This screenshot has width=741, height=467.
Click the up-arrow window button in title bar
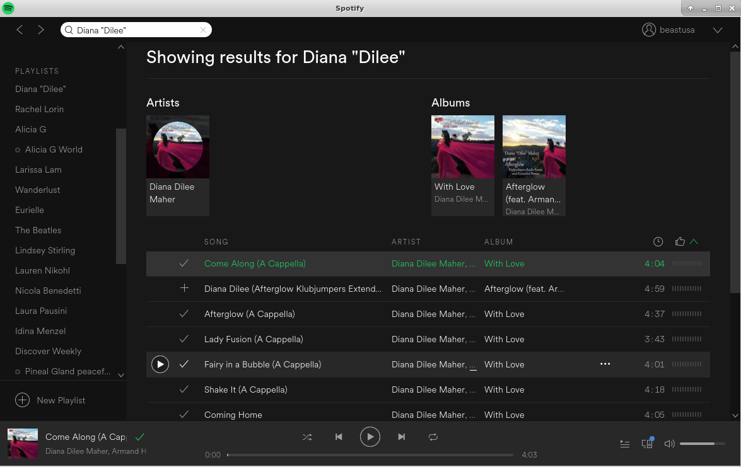click(x=691, y=8)
